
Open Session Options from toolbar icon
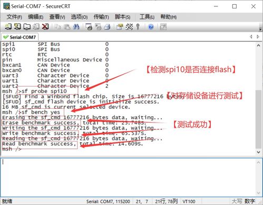(120, 27)
